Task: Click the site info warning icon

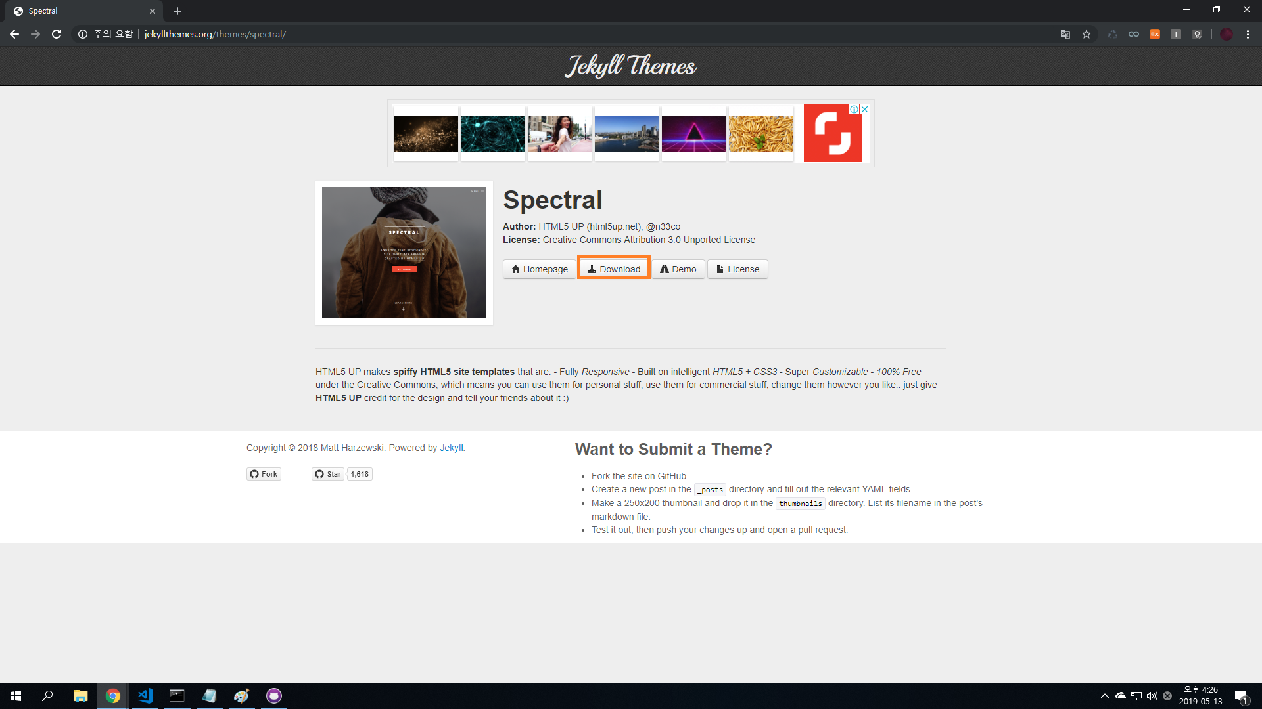Action: click(x=83, y=34)
